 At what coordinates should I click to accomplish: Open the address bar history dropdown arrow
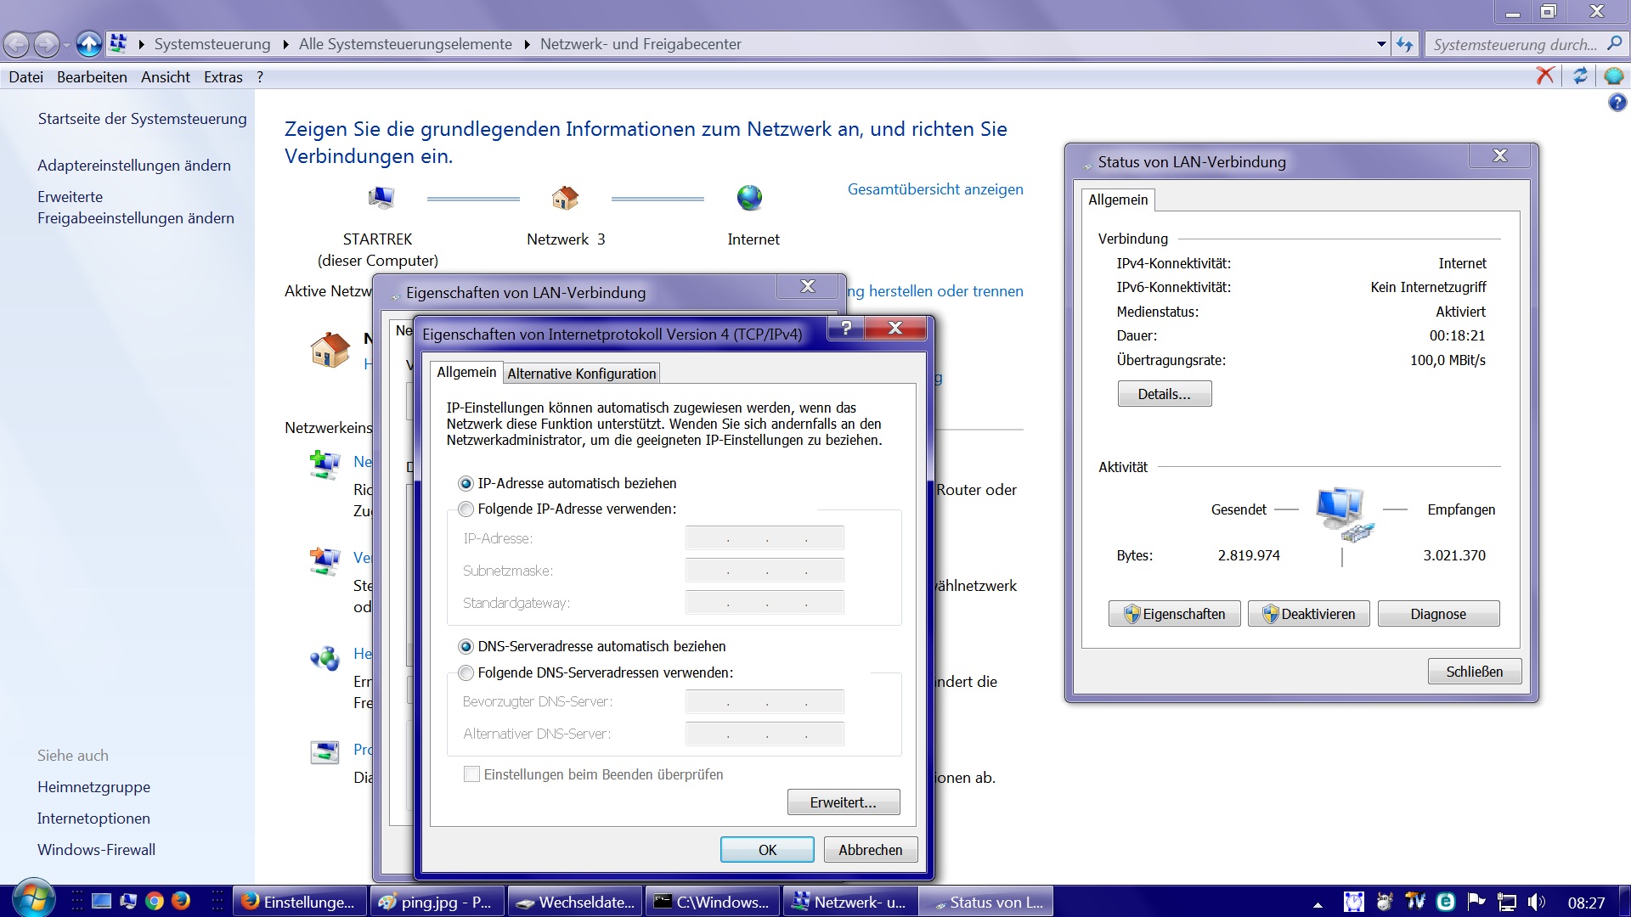tap(1381, 44)
